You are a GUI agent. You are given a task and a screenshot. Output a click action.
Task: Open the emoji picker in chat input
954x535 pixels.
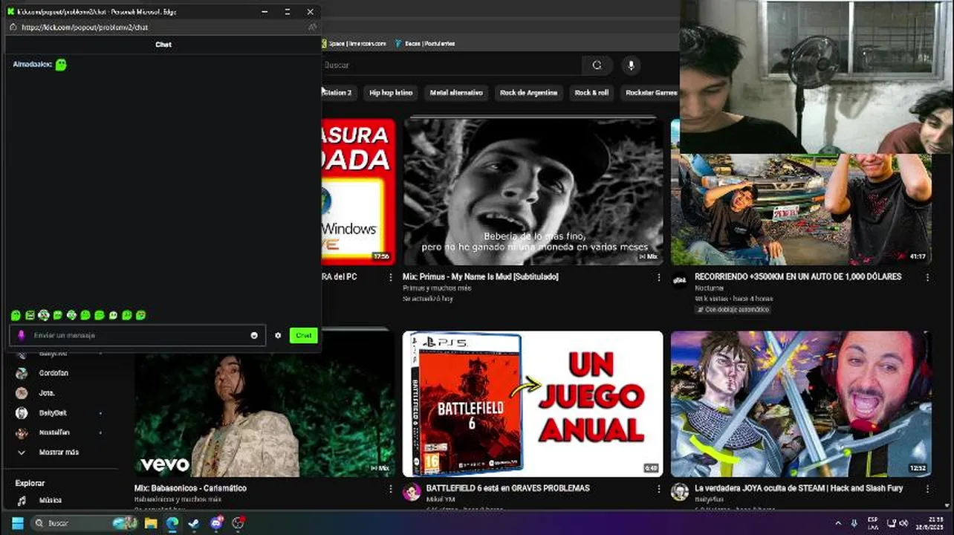254,335
